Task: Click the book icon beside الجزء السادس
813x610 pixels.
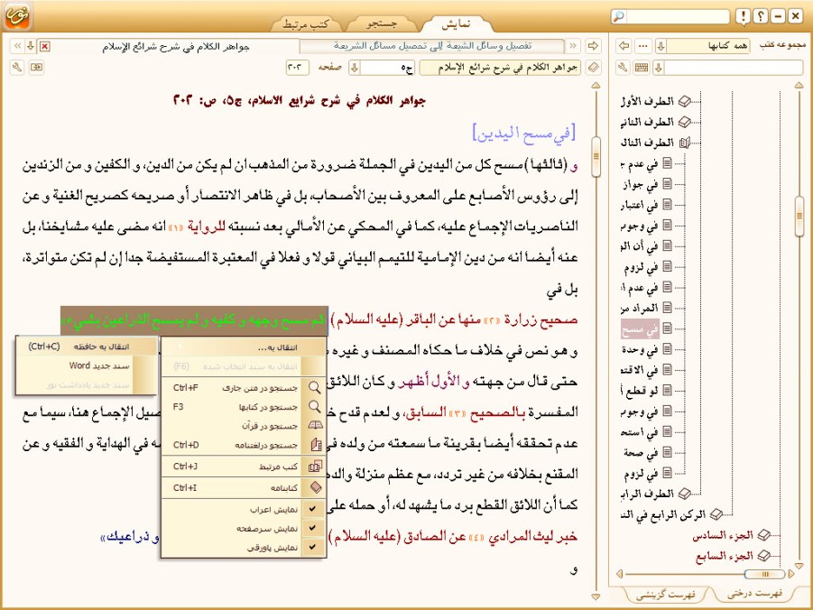Action: (x=763, y=535)
